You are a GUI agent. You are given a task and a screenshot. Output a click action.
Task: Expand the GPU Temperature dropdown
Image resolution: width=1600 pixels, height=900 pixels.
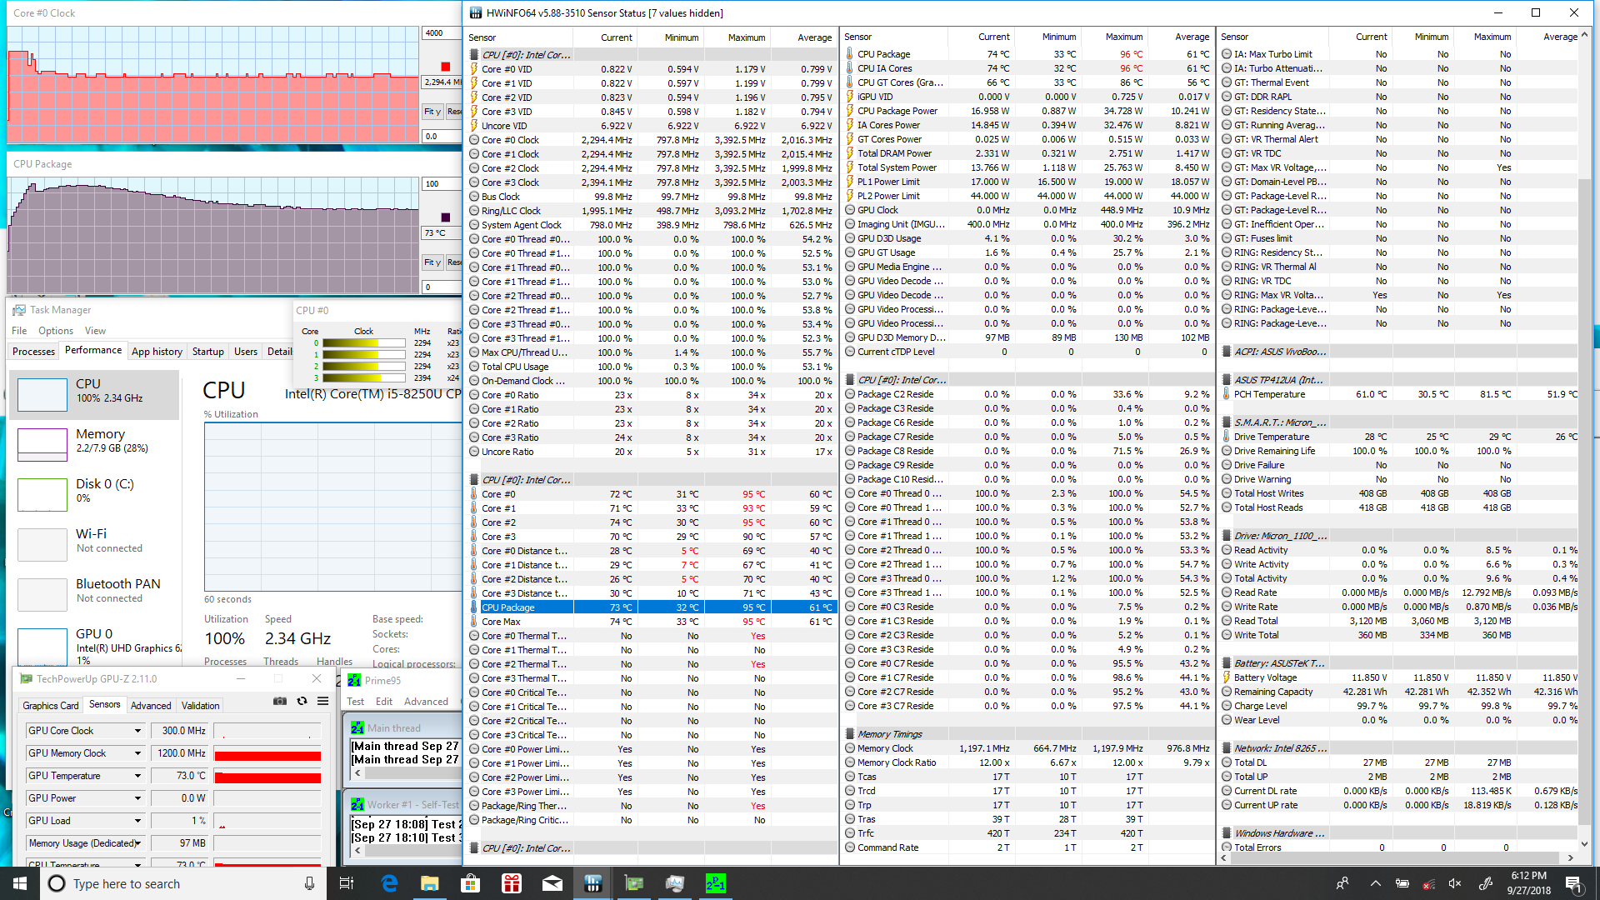click(137, 776)
